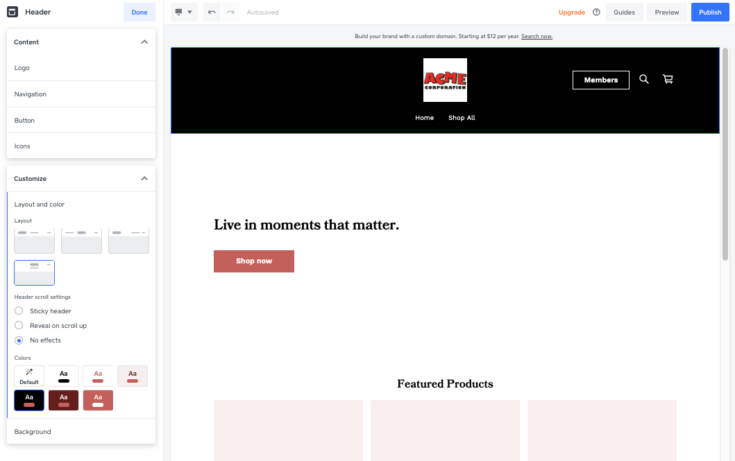Click the Shop All navigation link
This screenshot has height=461, width=735.
462,117
